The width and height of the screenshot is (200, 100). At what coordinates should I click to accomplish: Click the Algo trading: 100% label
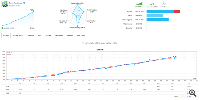77,3
